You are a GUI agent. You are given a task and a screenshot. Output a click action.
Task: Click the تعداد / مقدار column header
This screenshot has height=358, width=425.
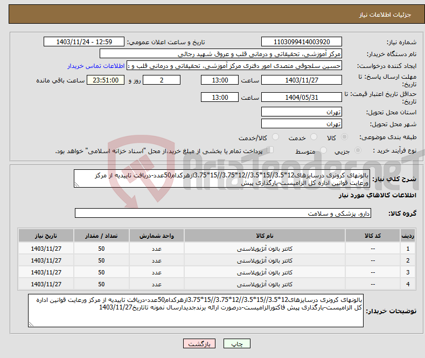(x=101, y=236)
